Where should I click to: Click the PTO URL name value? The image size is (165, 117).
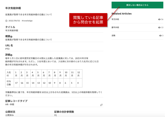click(x=7, y=49)
